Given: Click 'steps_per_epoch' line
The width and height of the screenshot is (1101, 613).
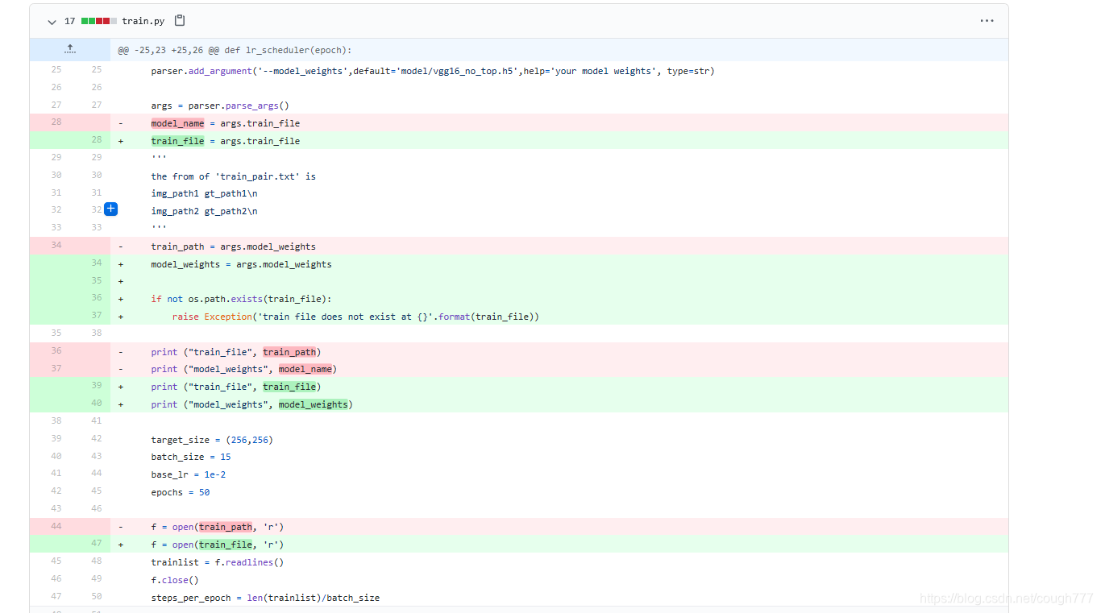Looking at the screenshot, I should (265, 598).
